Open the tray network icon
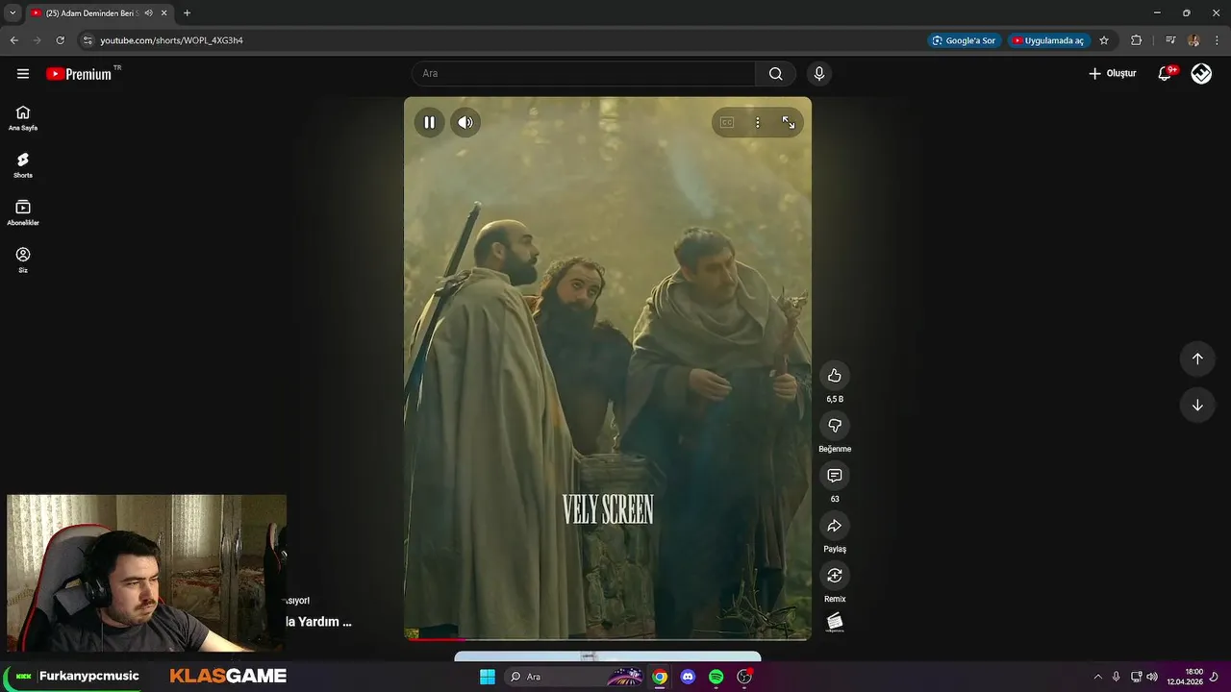 1136,677
